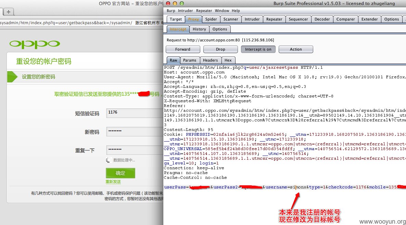
Task: Open the Window menu
Action: (x=222, y=11)
